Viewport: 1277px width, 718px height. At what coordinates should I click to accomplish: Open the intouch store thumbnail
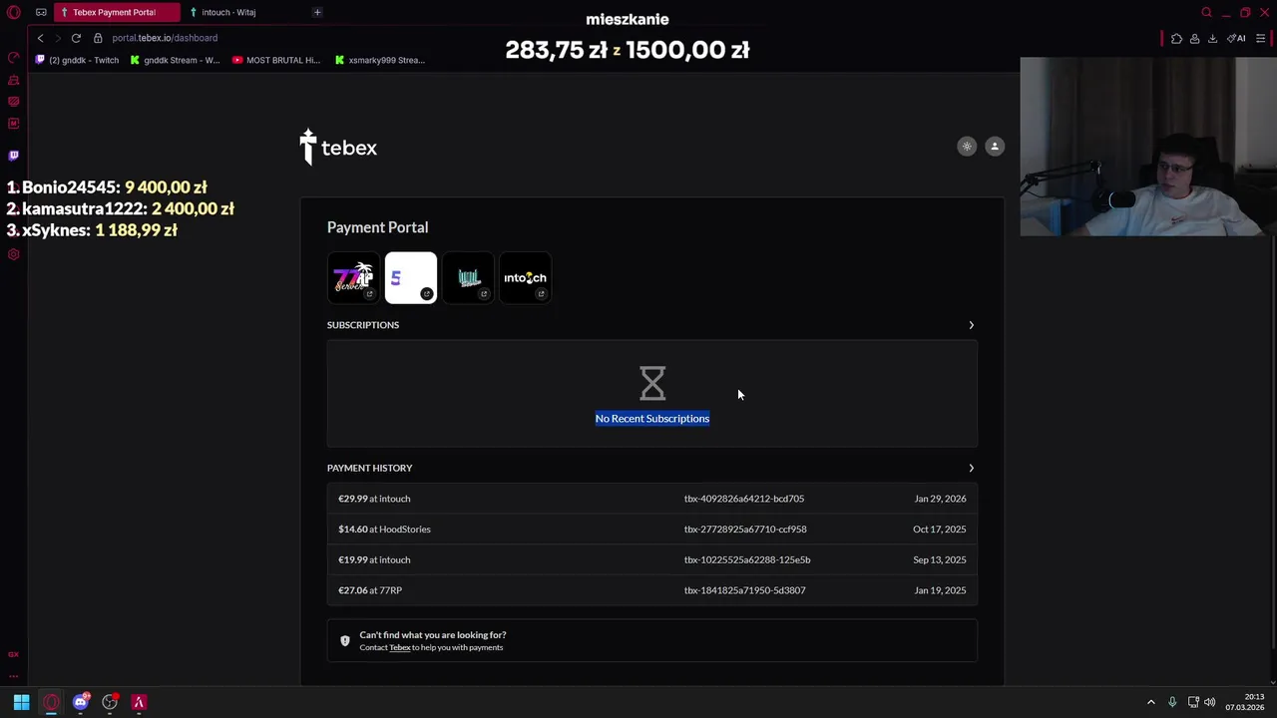coord(525,278)
